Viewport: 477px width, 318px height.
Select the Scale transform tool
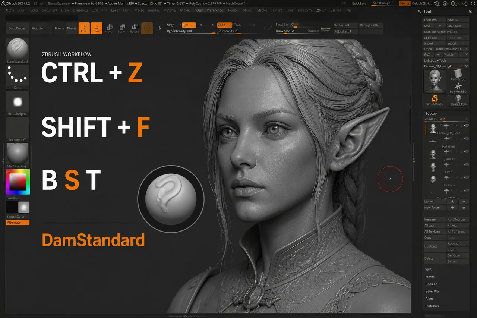121,28
